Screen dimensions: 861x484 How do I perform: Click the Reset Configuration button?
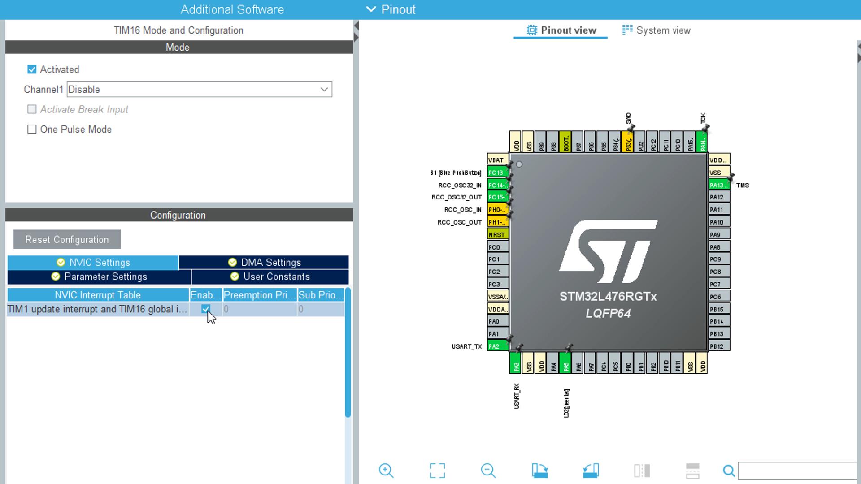click(67, 239)
